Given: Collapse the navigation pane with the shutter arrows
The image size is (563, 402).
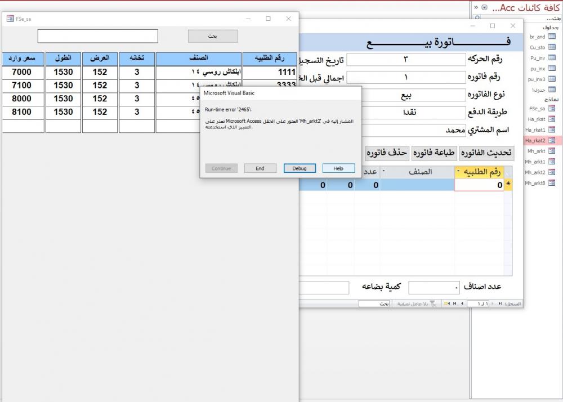Looking at the screenshot, I should tap(476, 7).
